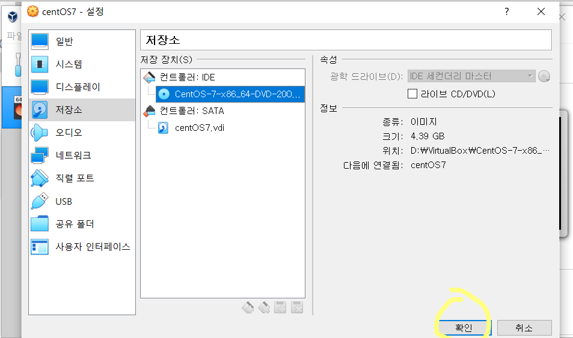Click the 오디오 speaker icon
Image resolution: width=573 pixels, height=338 pixels.
point(40,133)
